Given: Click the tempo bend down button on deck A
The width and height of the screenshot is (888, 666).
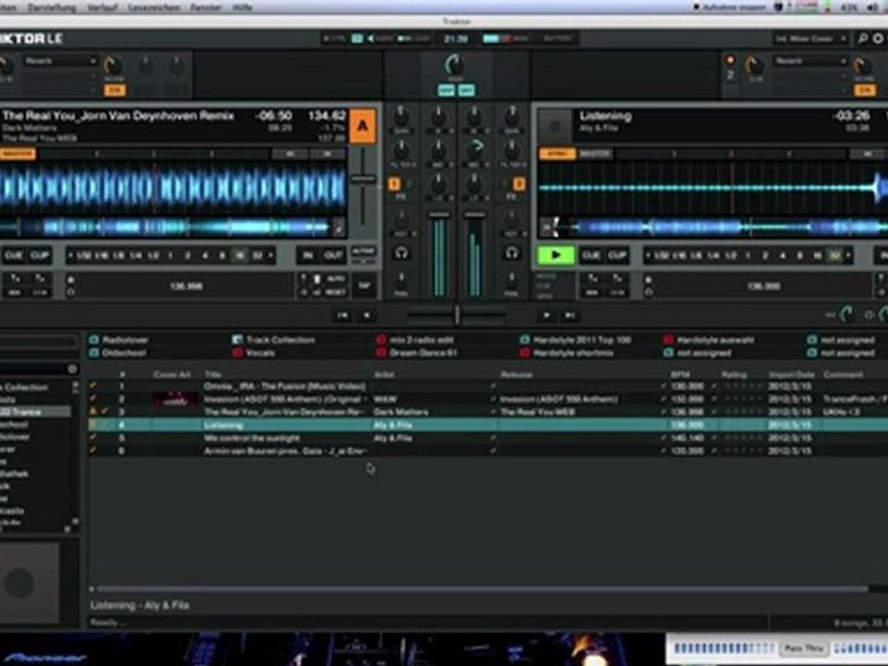Looking at the screenshot, I should [15, 278].
